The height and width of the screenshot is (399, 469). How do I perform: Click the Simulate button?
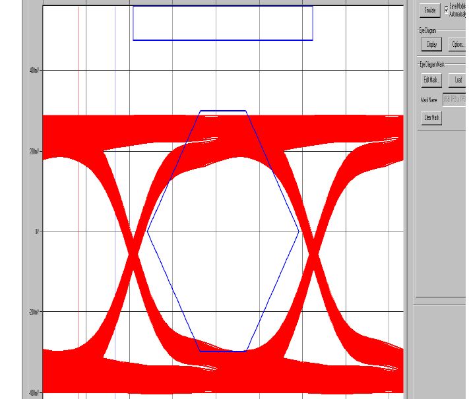[431, 11]
